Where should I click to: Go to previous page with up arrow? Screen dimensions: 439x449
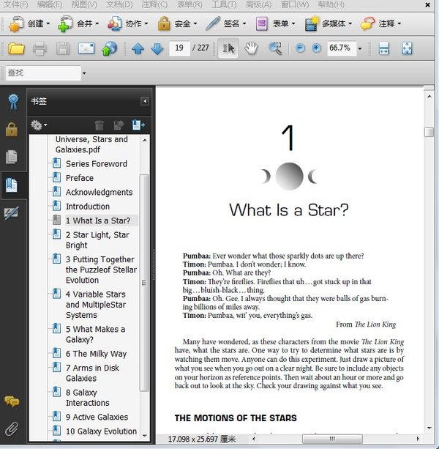click(x=138, y=49)
